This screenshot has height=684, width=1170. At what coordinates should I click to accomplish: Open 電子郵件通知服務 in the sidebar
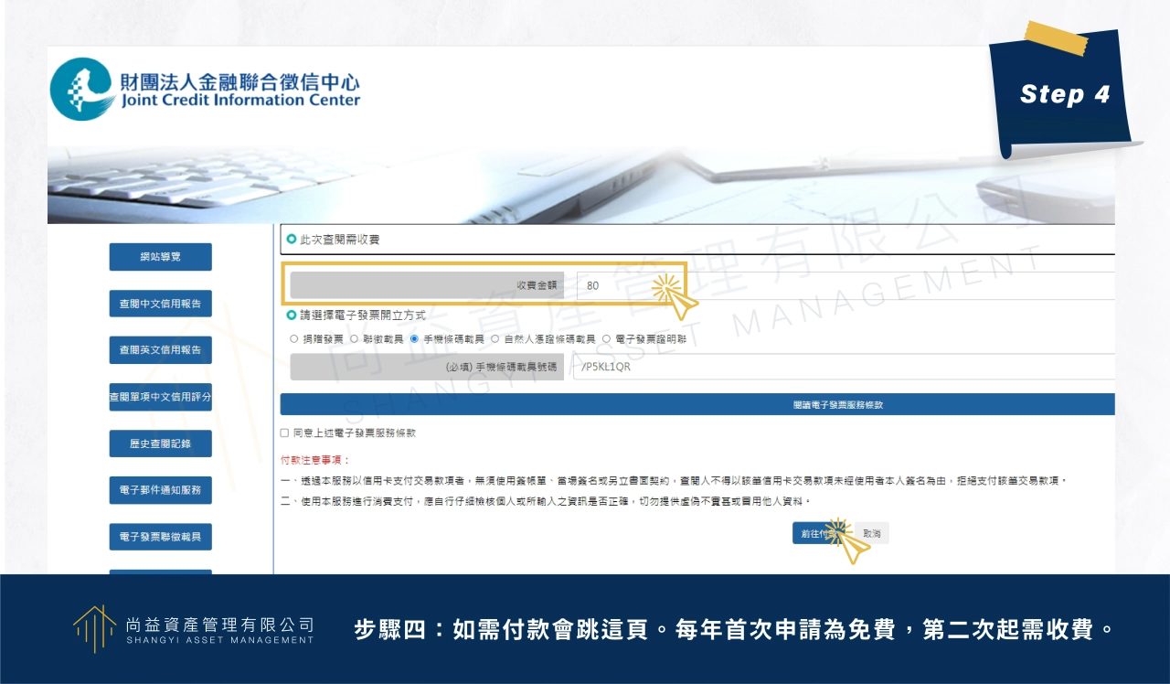160,490
